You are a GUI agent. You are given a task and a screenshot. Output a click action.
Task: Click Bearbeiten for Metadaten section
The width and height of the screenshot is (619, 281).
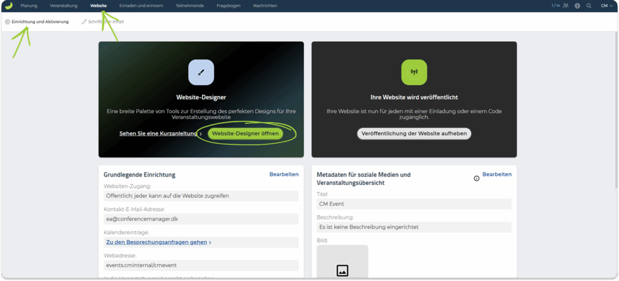click(497, 174)
